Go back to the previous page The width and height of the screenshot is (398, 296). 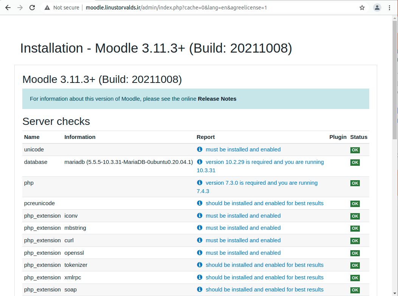(x=8, y=8)
